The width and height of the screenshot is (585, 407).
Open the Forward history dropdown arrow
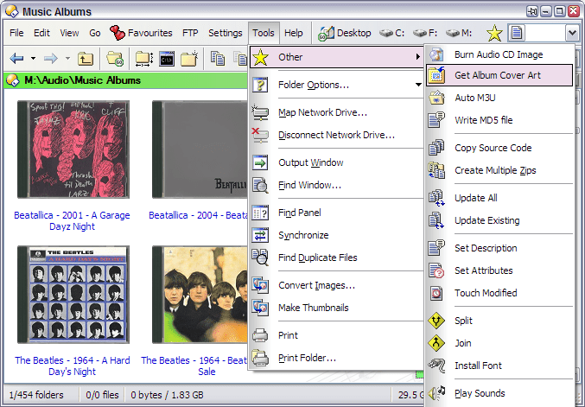coord(67,59)
